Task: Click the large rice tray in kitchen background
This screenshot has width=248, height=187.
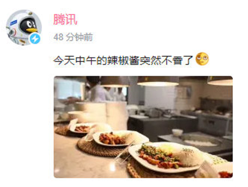Action: pyautogui.click(x=201, y=140)
